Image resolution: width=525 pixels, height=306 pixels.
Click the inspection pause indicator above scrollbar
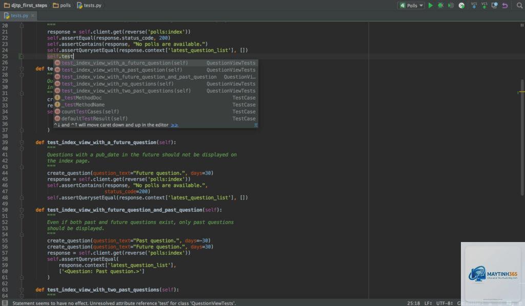point(521,25)
